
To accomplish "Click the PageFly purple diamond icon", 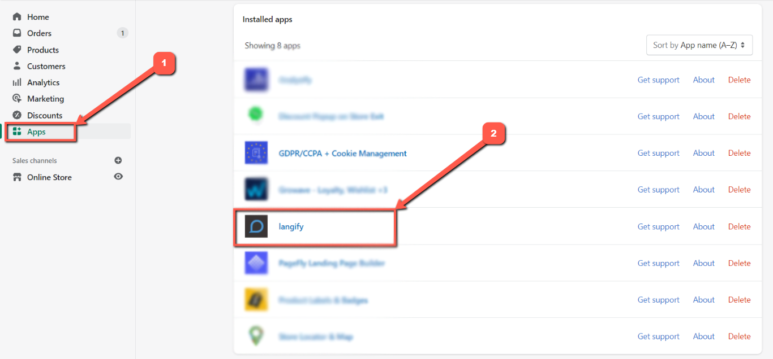I will click(256, 263).
